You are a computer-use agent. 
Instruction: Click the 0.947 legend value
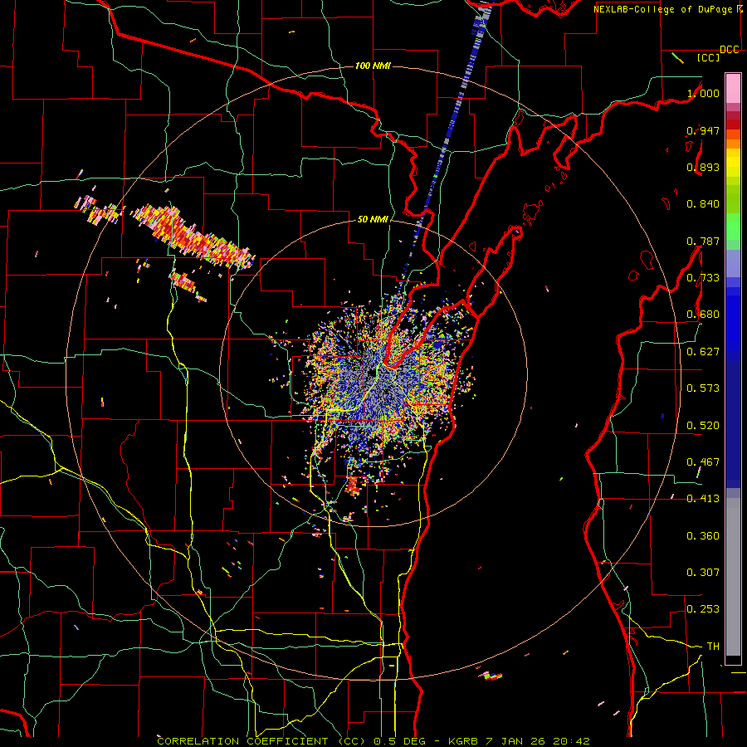[x=703, y=130]
